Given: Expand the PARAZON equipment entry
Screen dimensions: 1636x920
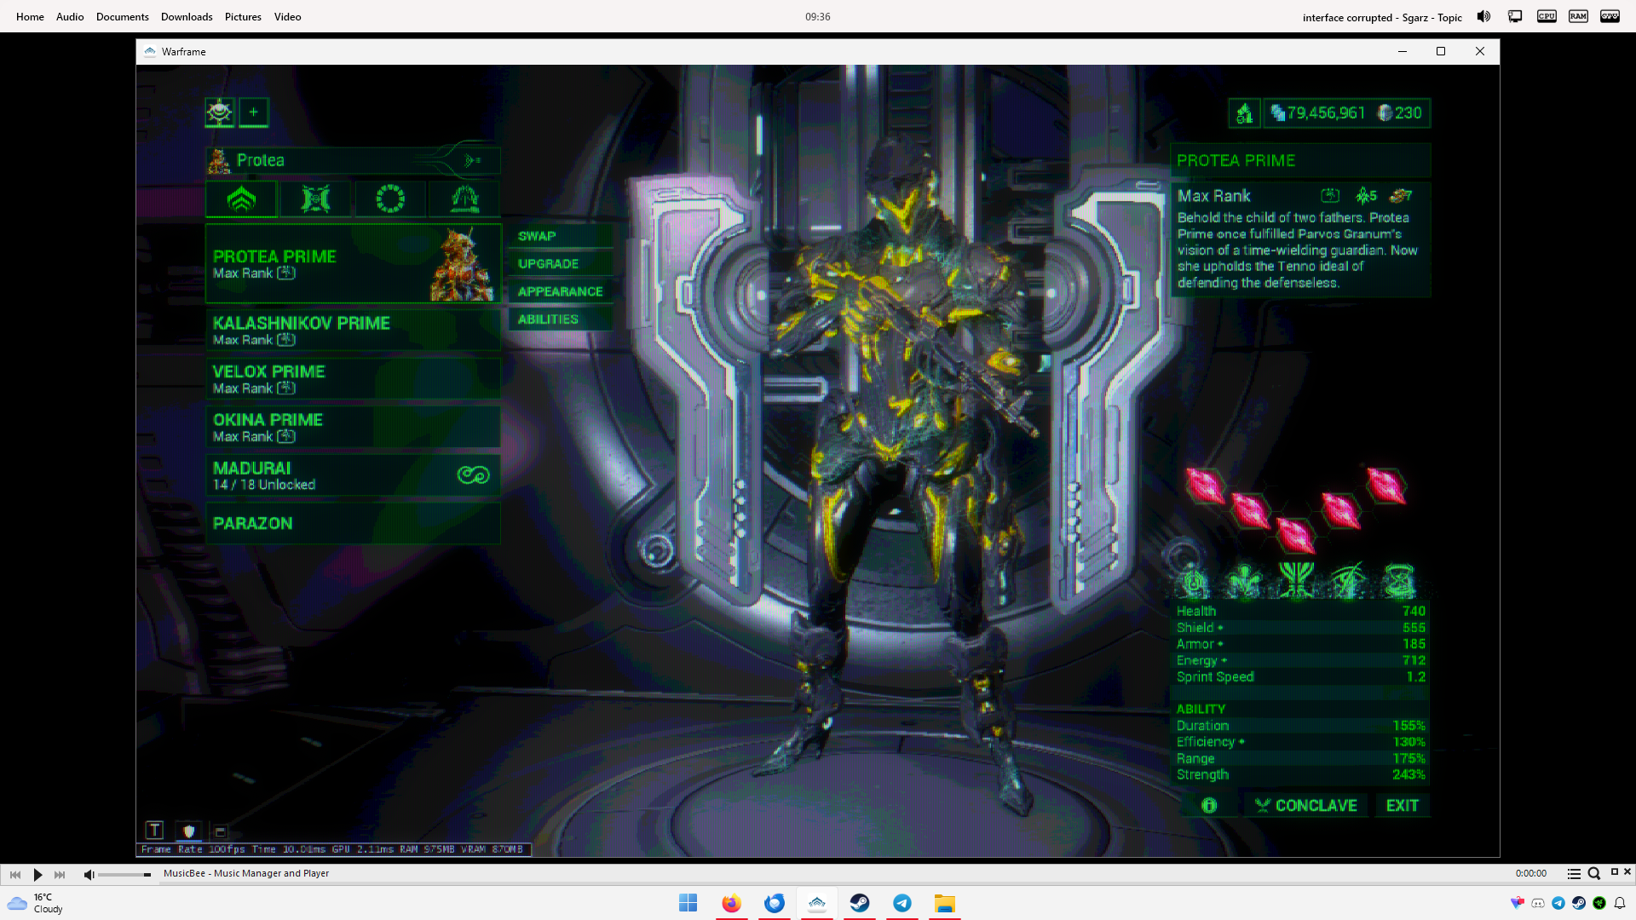Looking at the screenshot, I should (x=352, y=523).
